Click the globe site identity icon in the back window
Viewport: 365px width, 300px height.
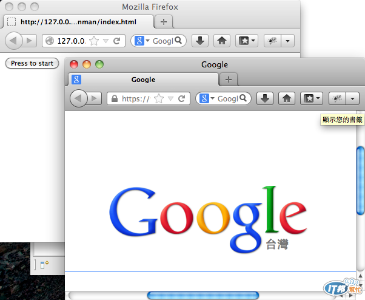click(50, 41)
